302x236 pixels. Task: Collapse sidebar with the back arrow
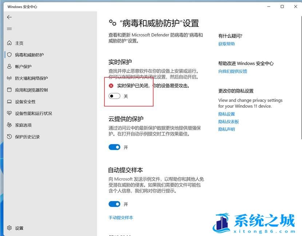click(9, 17)
